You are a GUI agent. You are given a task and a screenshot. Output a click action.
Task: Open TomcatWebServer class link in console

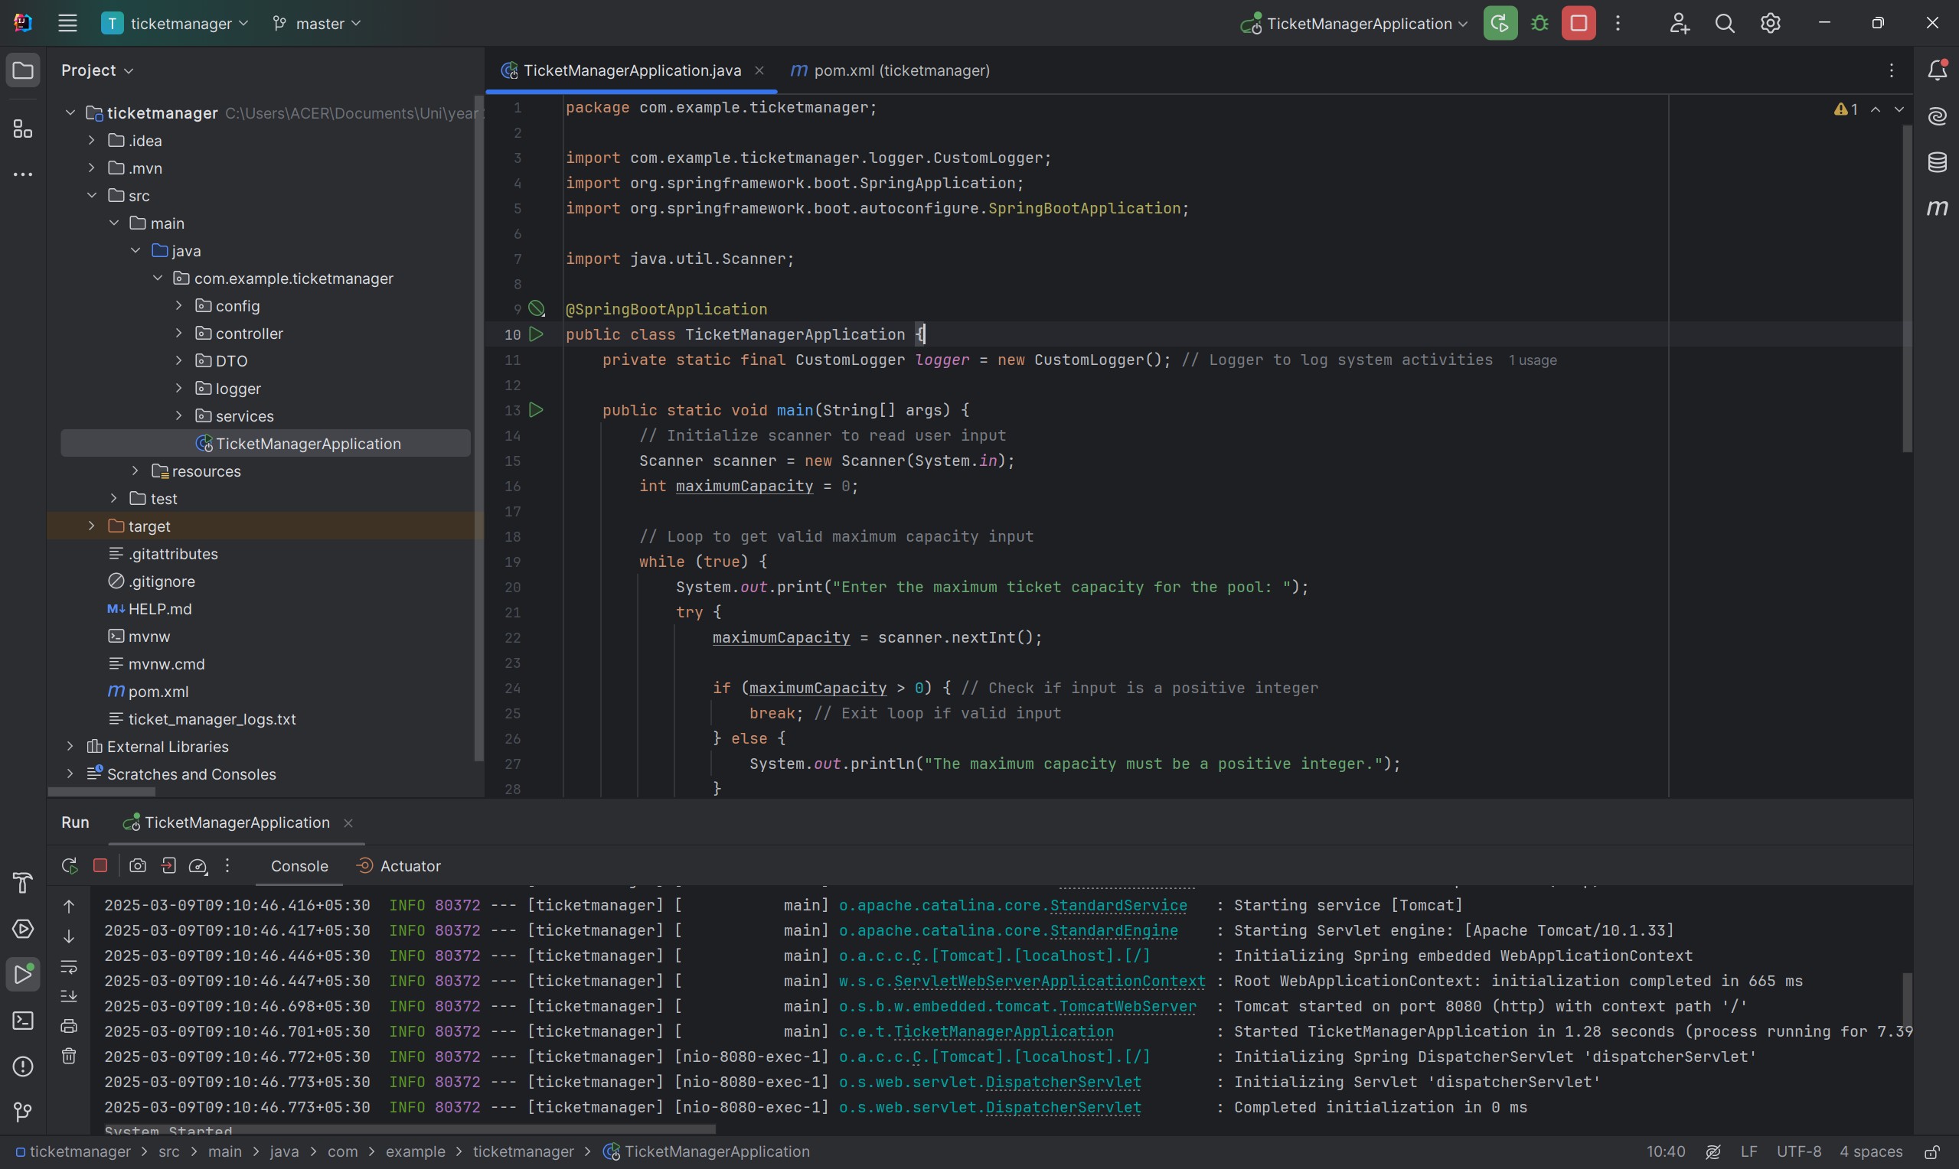pos(1127,1007)
